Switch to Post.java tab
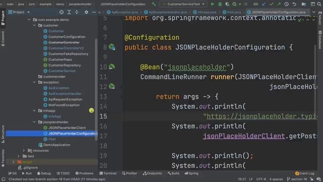323x182 pixels. (232, 12)
